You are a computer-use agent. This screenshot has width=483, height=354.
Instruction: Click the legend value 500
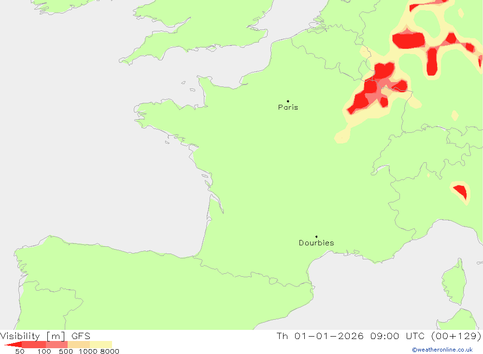tap(66, 351)
